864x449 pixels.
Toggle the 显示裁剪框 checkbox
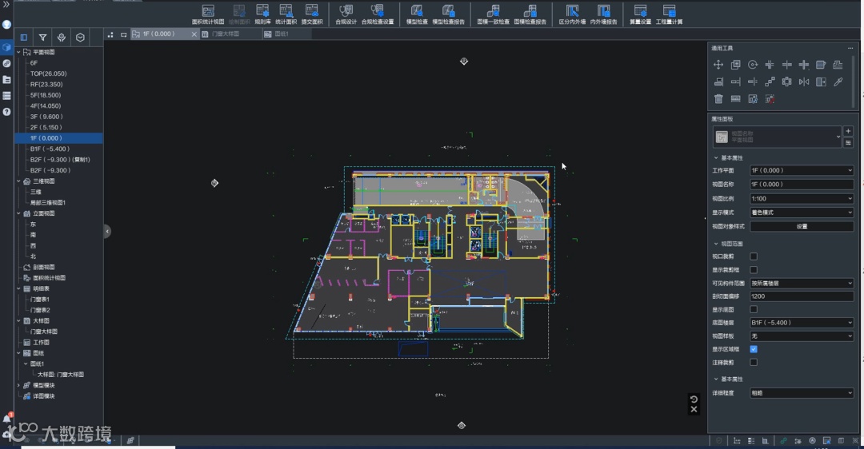(x=754, y=269)
